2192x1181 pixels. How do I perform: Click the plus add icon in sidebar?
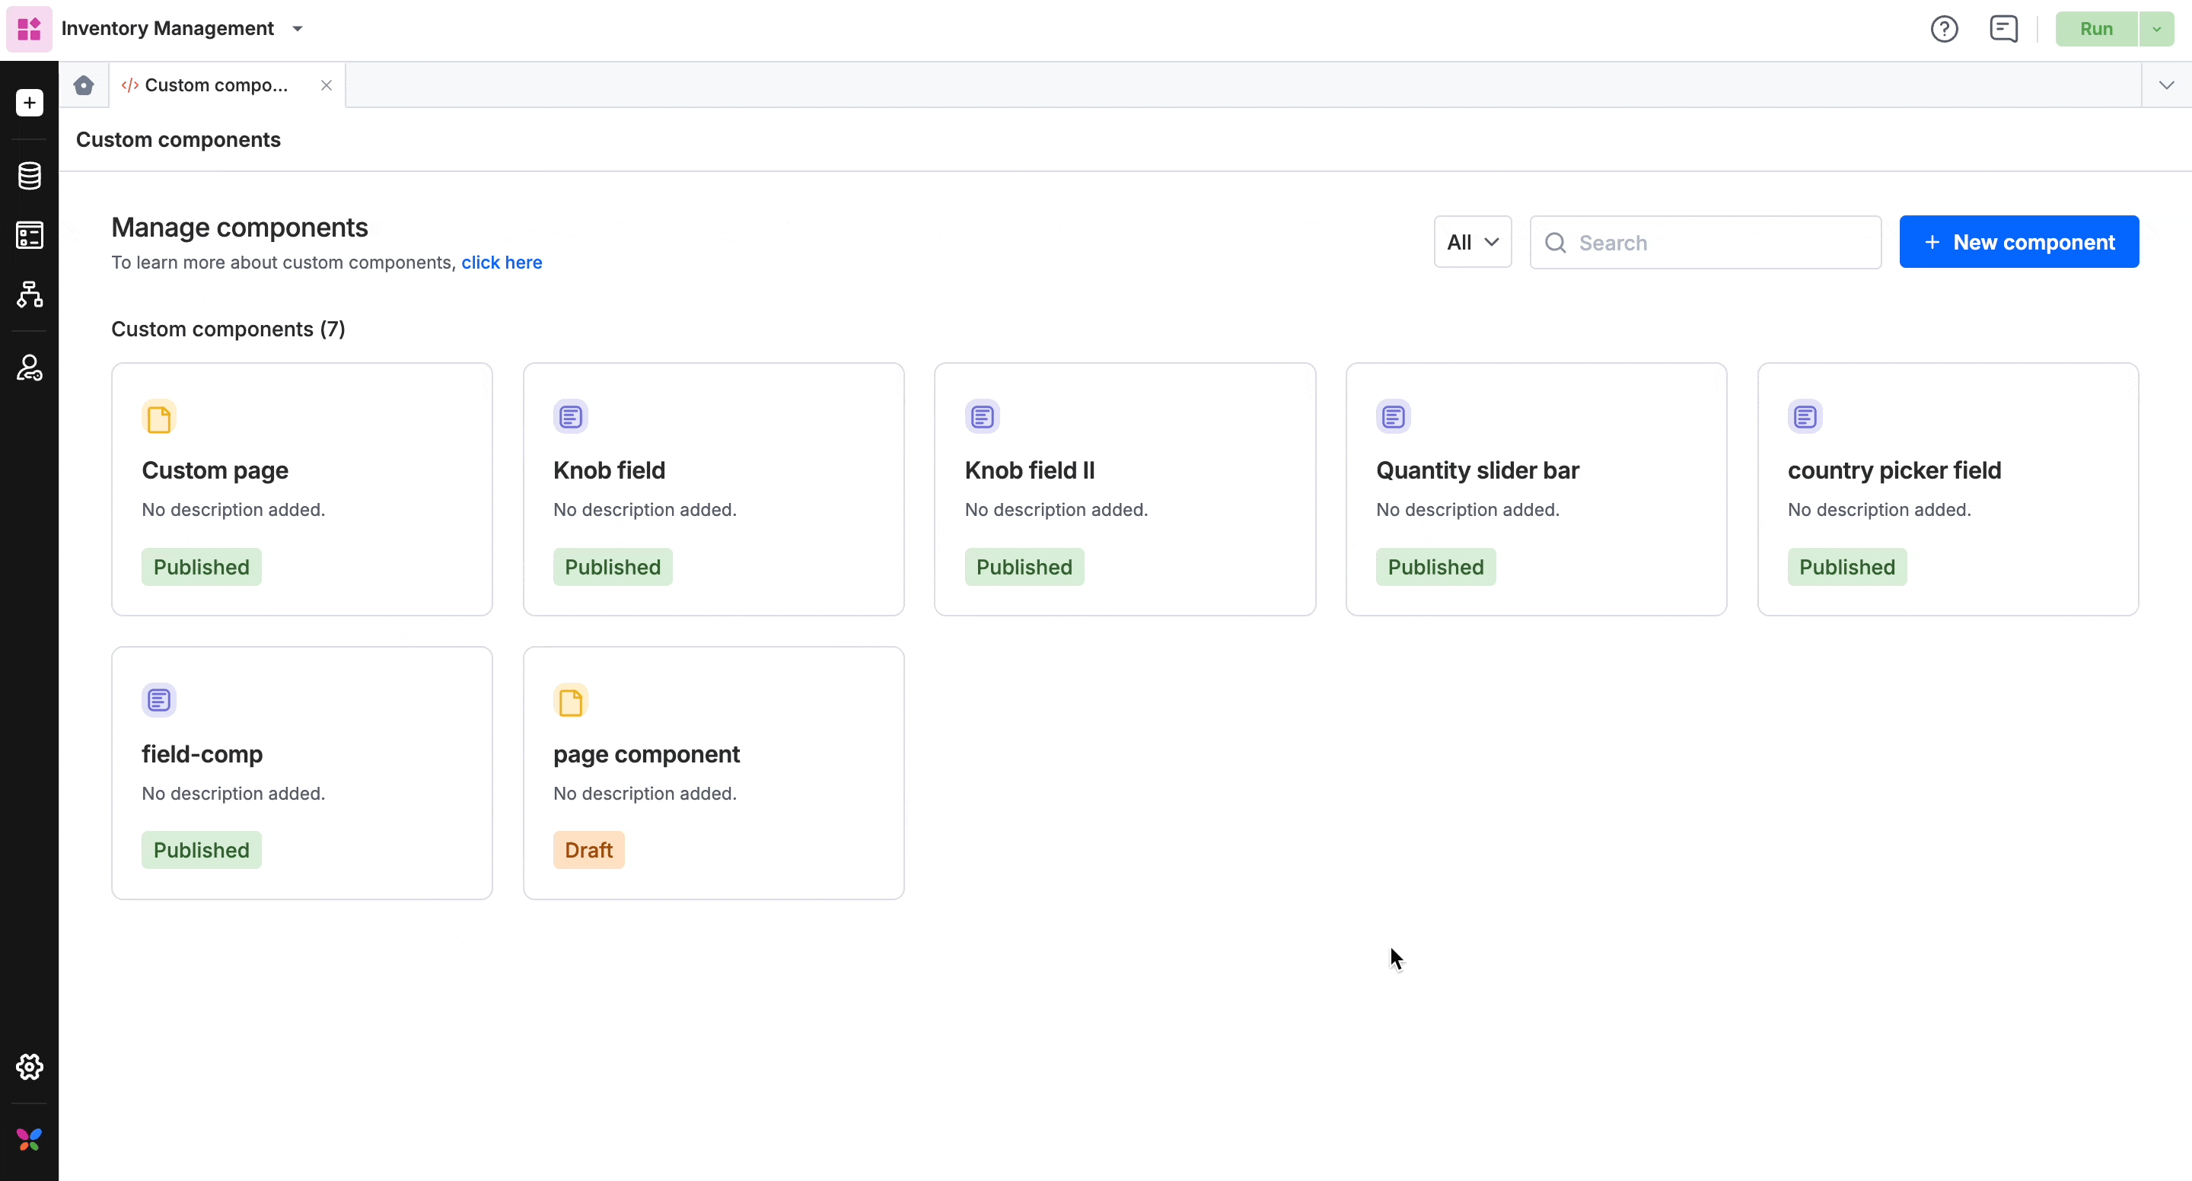point(29,103)
